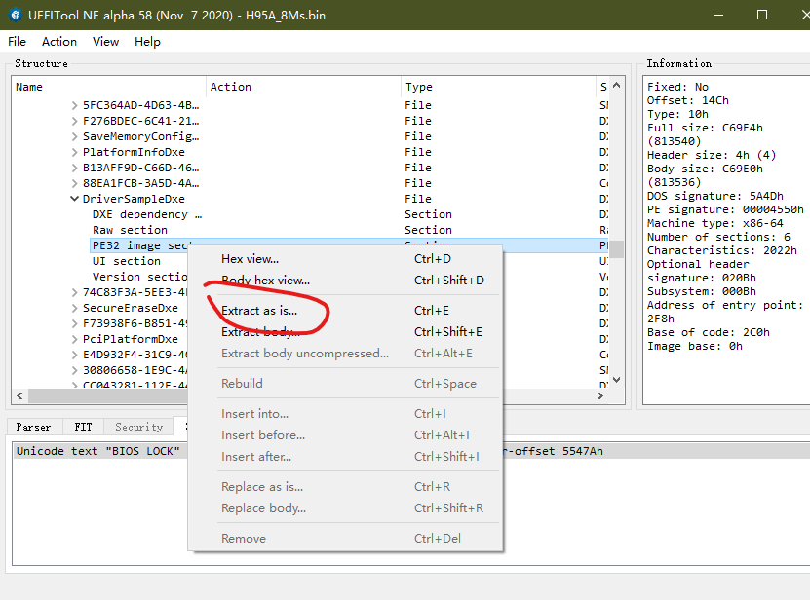Open the View menu
Screen dimensions: 810x600
pyautogui.click(x=106, y=42)
